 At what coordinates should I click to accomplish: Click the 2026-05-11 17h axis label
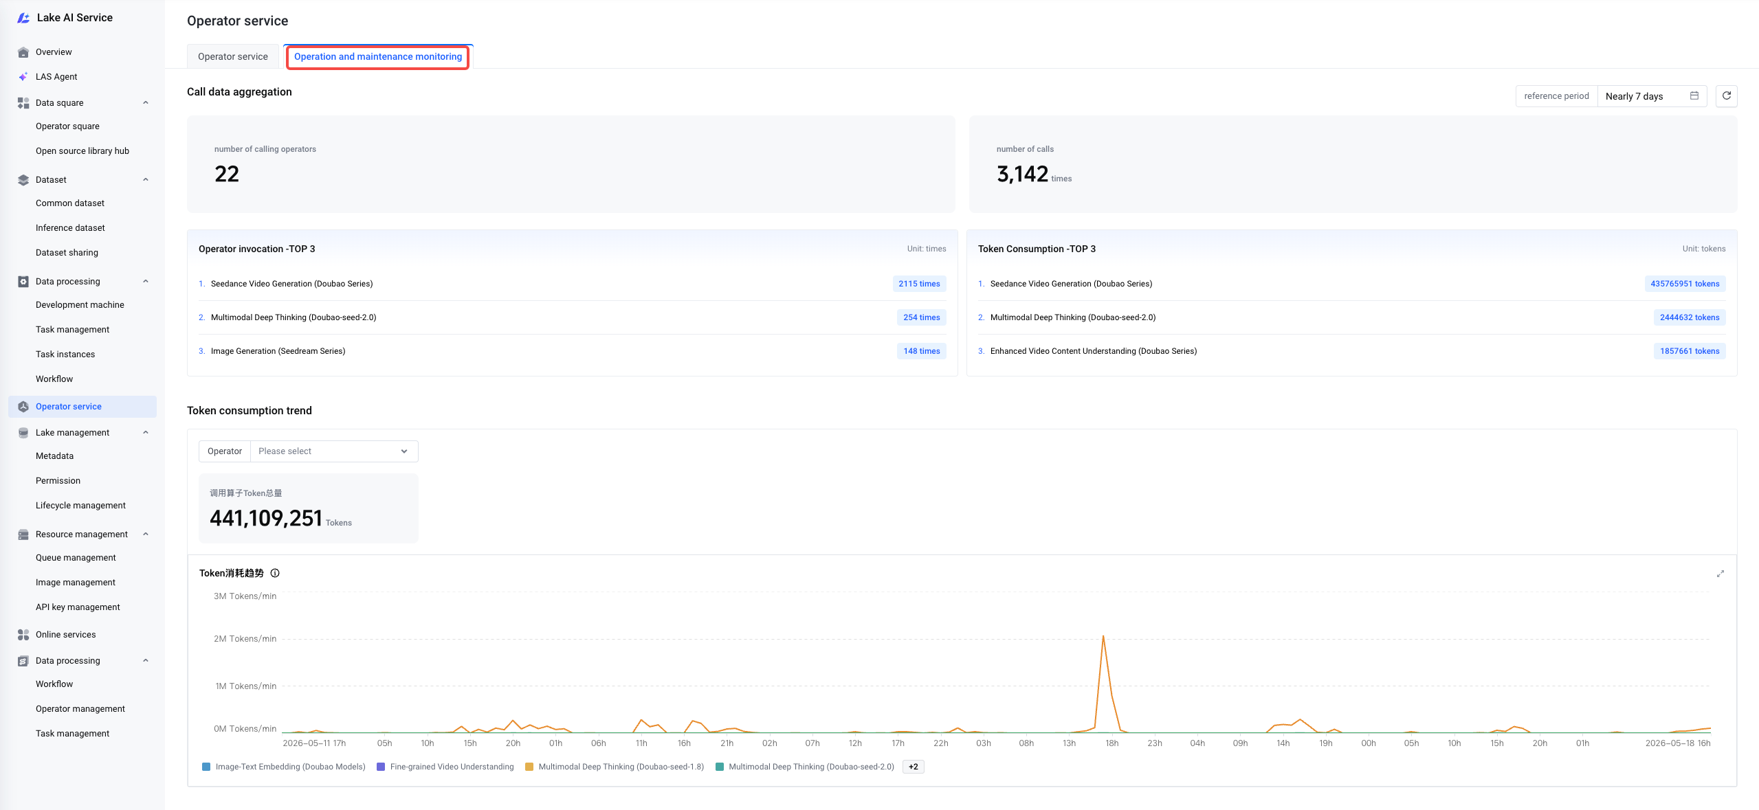pyautogui.click(x=314, y=743)
